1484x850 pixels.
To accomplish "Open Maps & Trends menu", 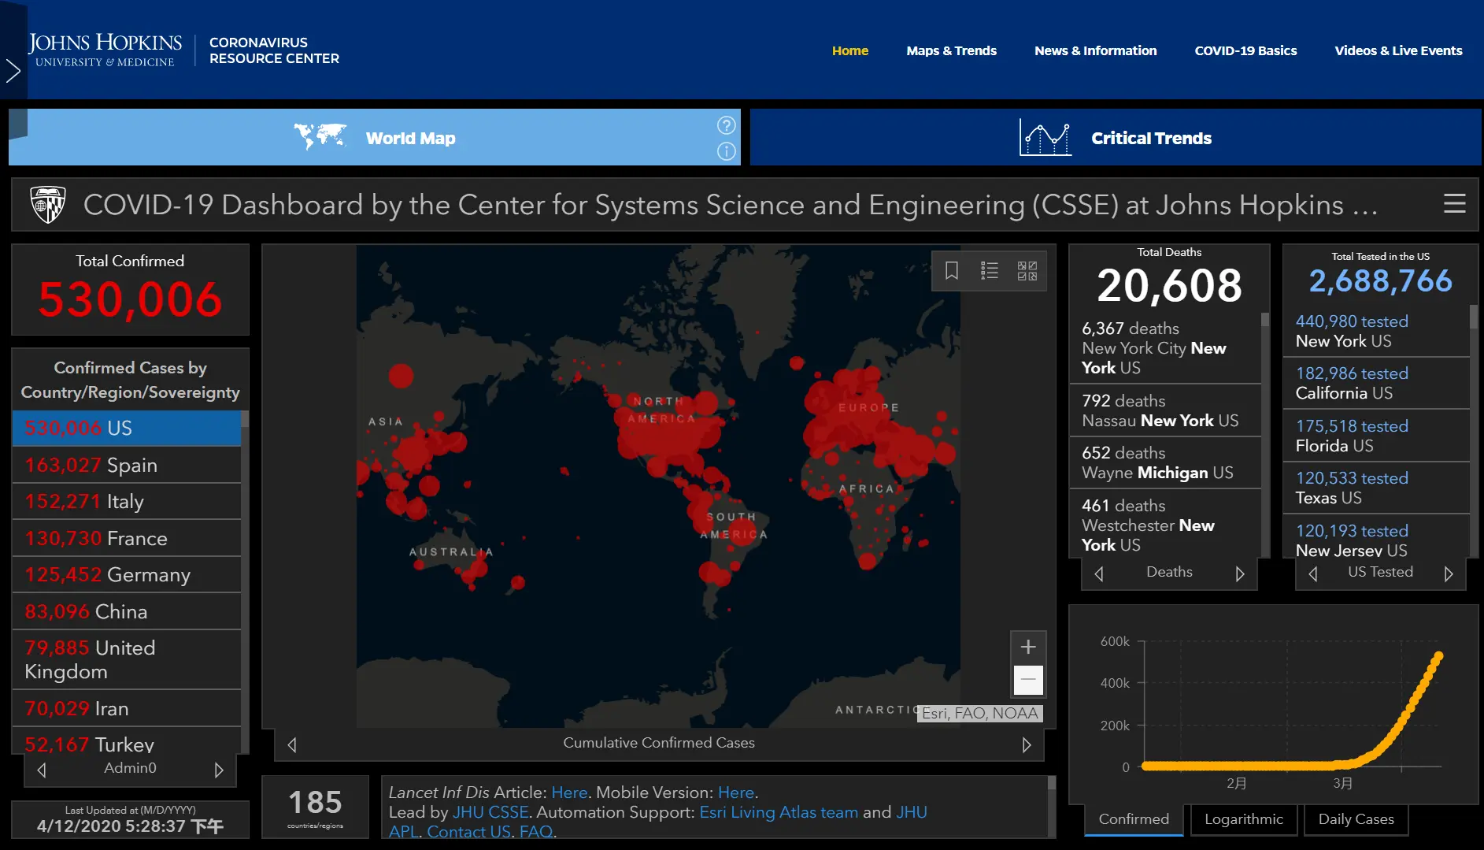I will pyautogui.click(x=951, y=50).
